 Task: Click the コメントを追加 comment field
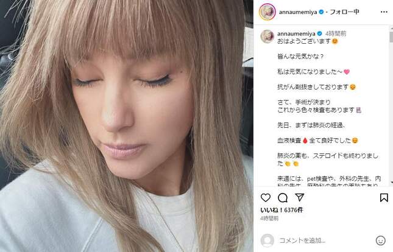tap(325, 240)
